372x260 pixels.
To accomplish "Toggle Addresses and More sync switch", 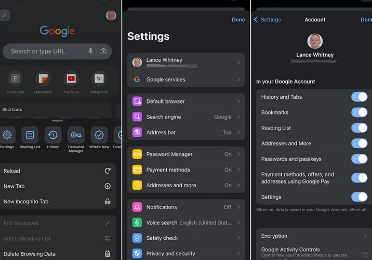I will [360, 144].
